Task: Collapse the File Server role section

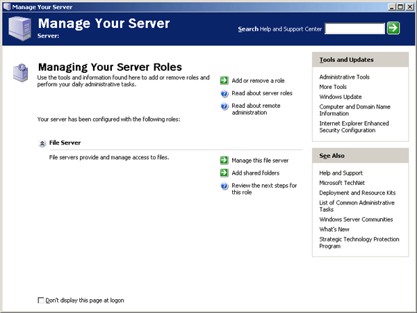Action: tap(42, 143)
